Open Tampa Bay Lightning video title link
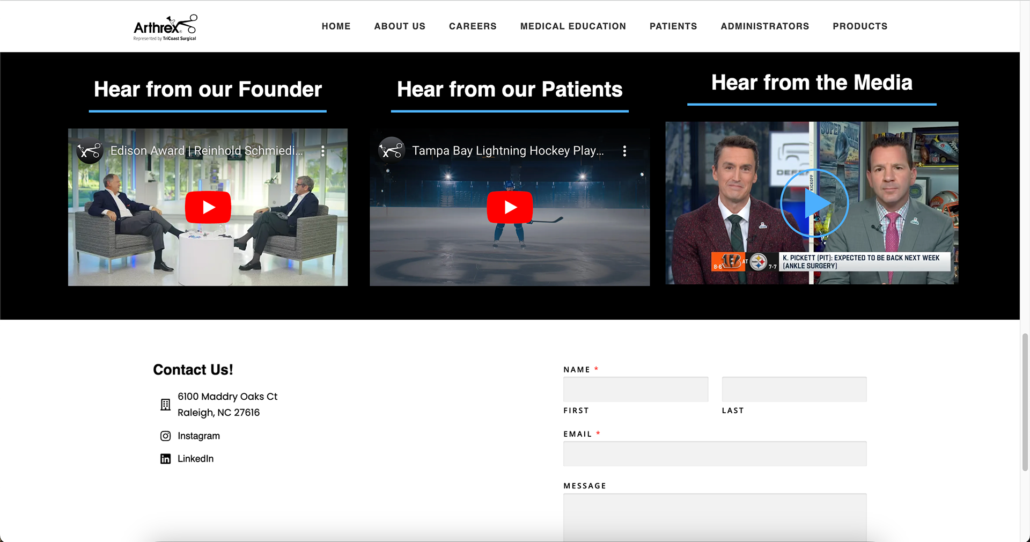 click(508, 151)
